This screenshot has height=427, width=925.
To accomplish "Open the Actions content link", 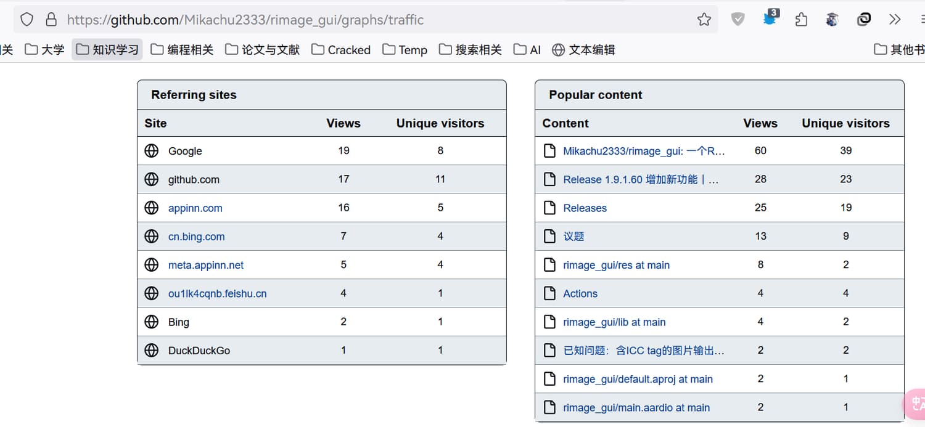I will (x=580, y=293).
